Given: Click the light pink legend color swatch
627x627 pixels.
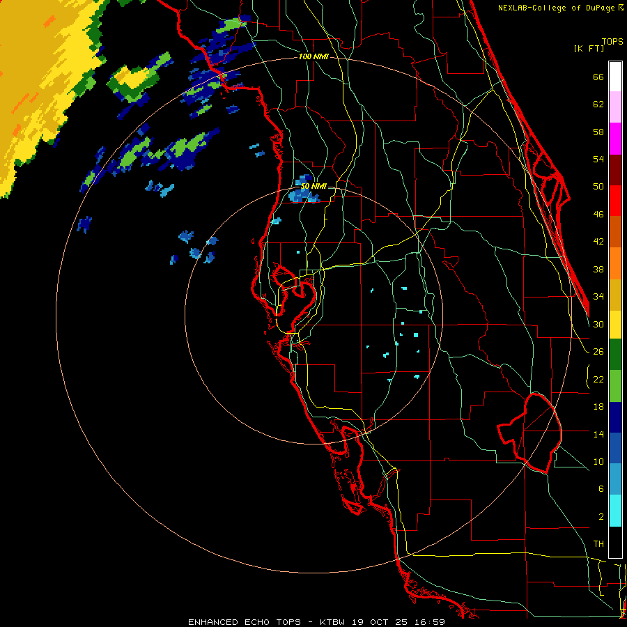Looking at the screenshot, I should [x=615, y=107].
